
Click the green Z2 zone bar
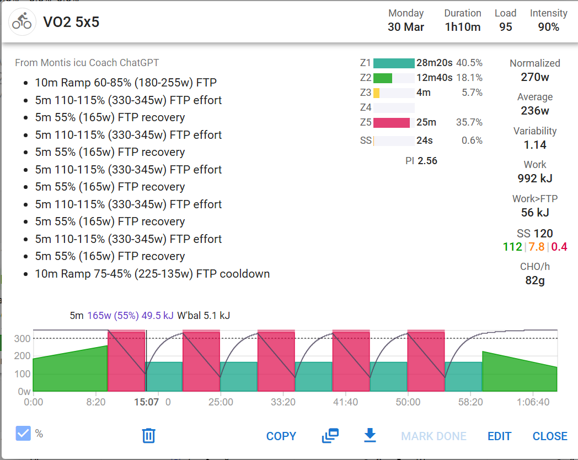(383, 78)
